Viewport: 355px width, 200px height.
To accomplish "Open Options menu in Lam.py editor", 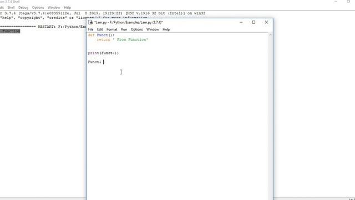I will (137, 29).
